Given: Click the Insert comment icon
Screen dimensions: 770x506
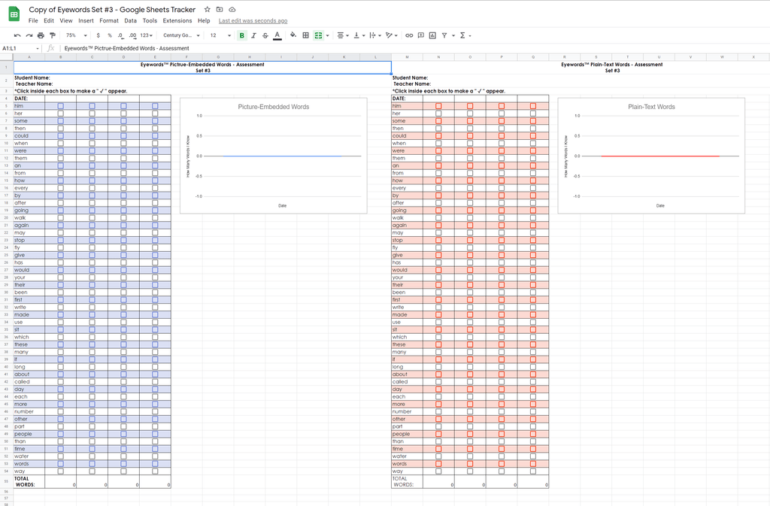Looking at the screenshot, I should tap(421, 35).
